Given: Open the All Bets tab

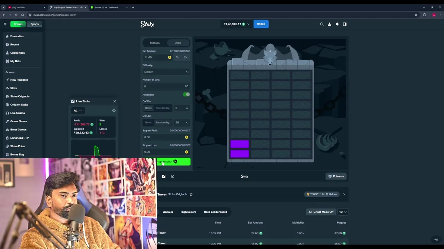Looking at the screenshot, I should [x=168, y=212].
